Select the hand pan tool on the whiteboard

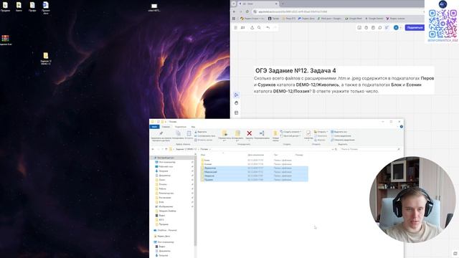click(236, 103)
